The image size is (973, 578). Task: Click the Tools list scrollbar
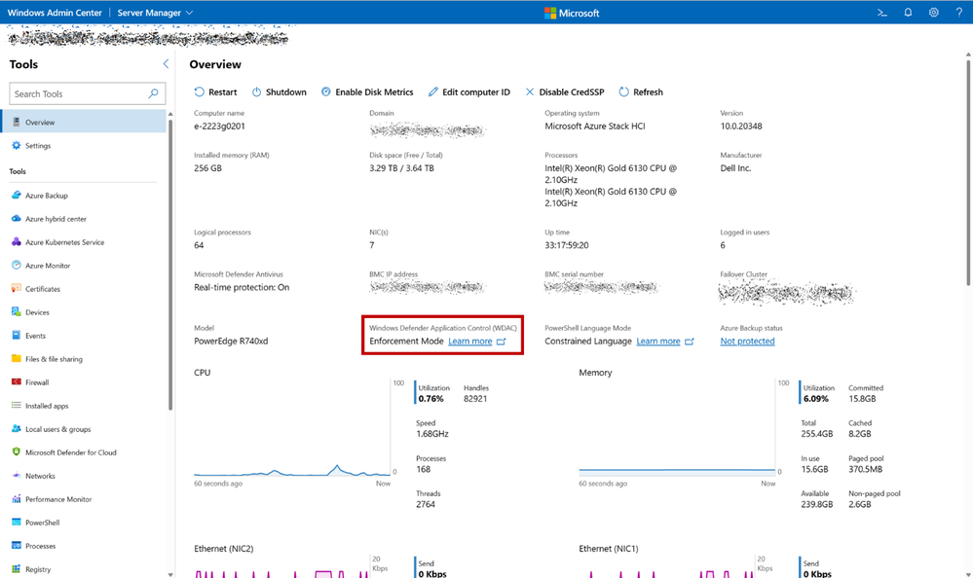point(170,264)
